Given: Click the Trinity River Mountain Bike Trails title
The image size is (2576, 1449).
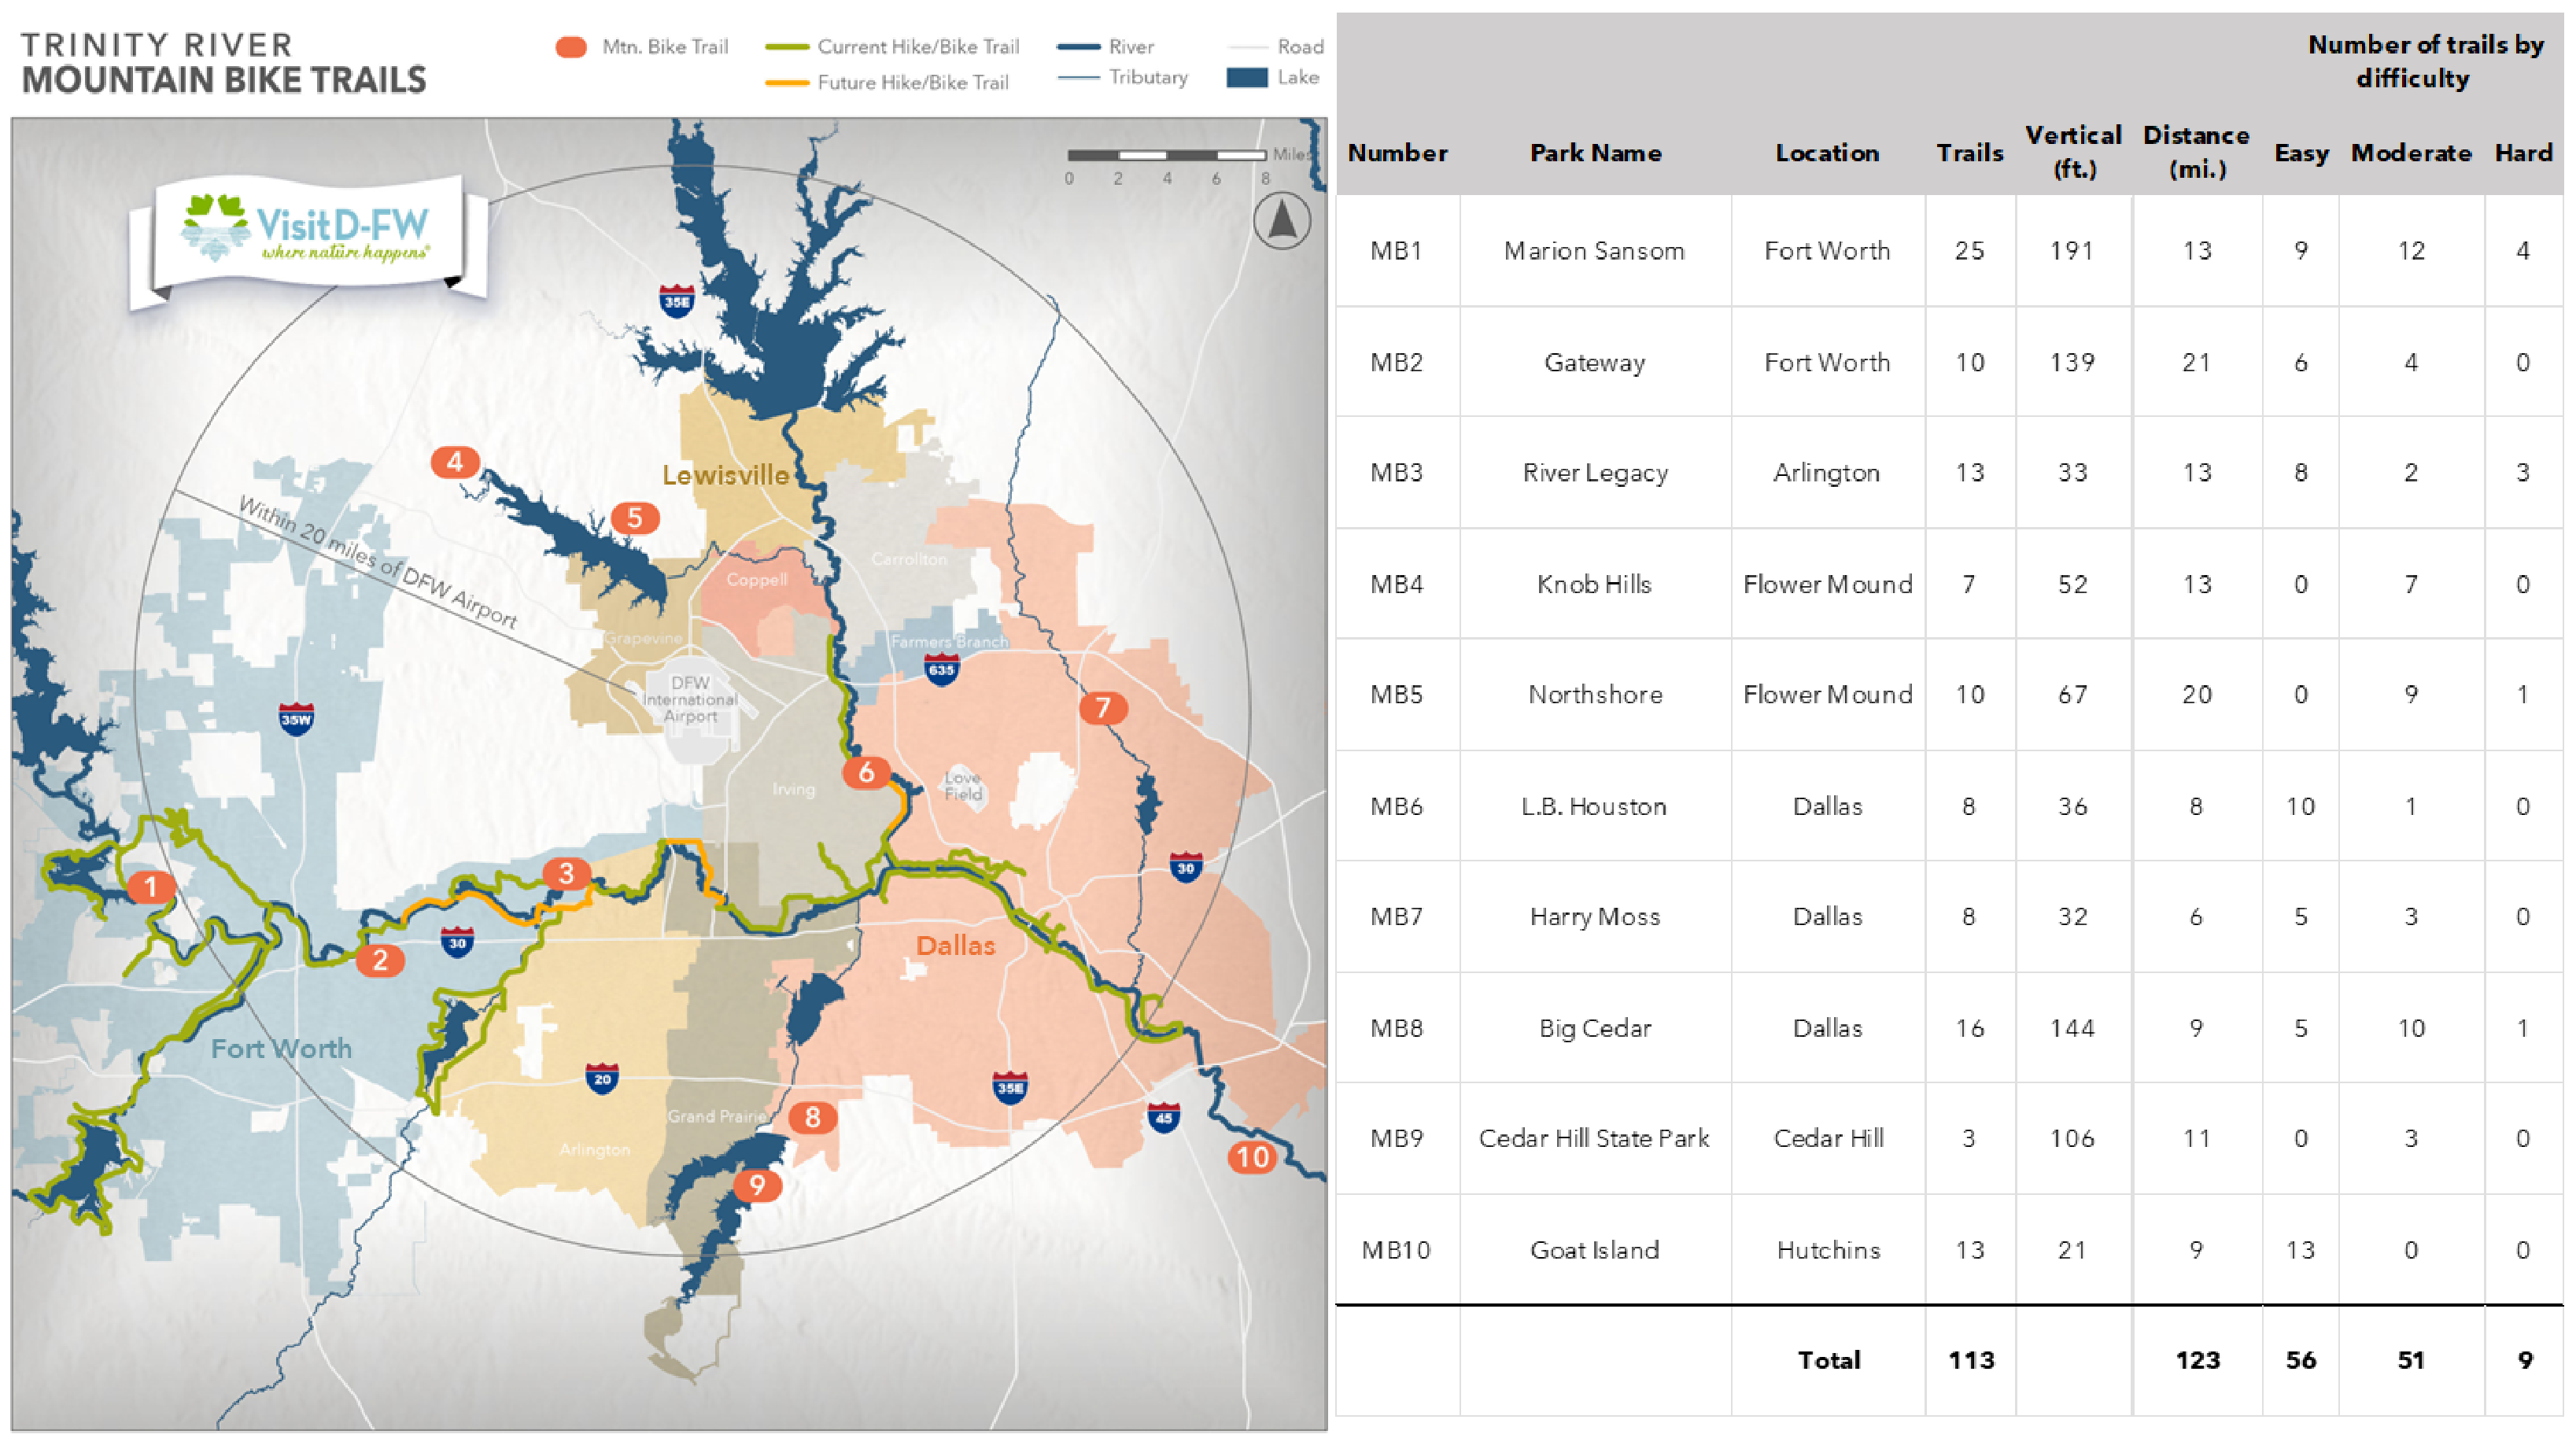Looking at the screenshot, I should (x=224, y=63).
